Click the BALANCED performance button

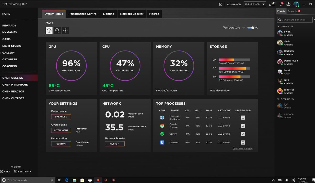point(61,117)
